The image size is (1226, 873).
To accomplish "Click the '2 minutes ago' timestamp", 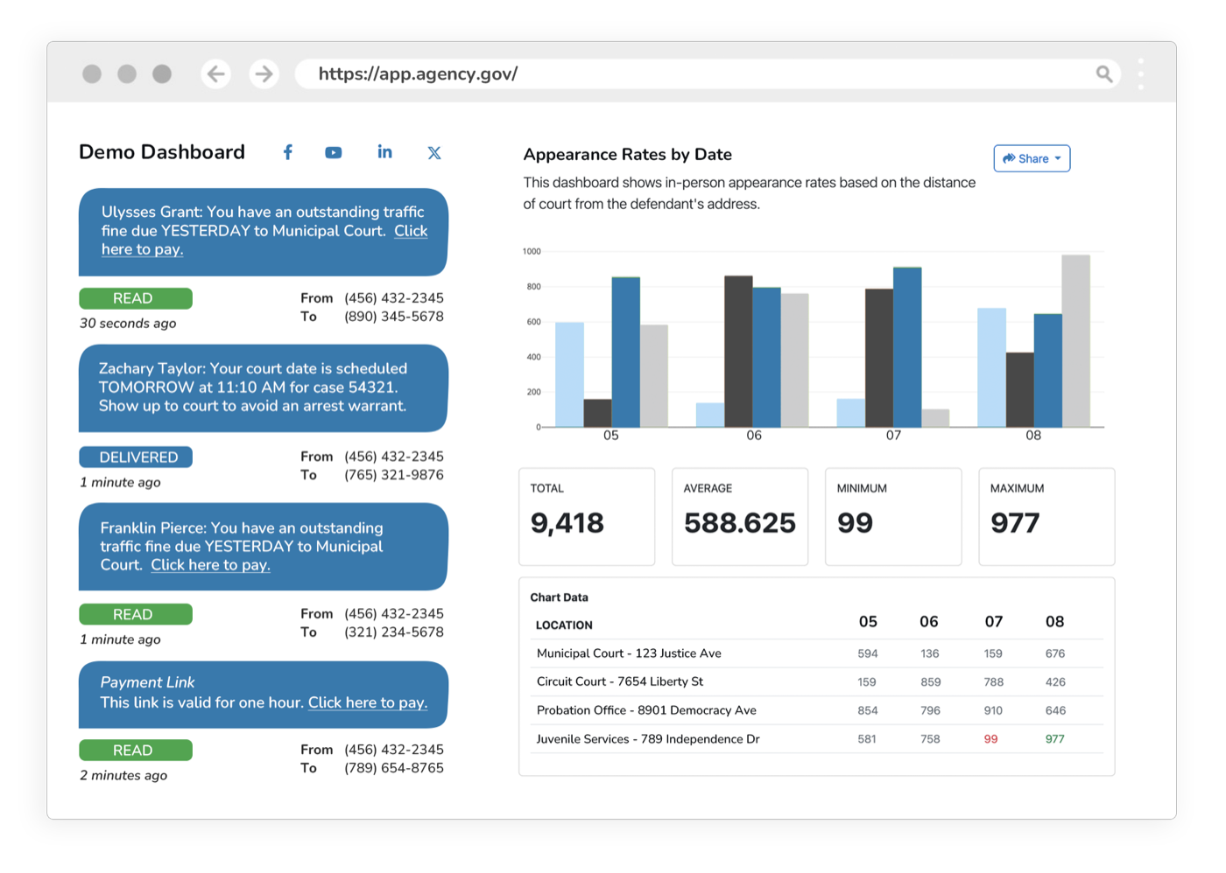I will pyautogui.click(x=123, y=776).
